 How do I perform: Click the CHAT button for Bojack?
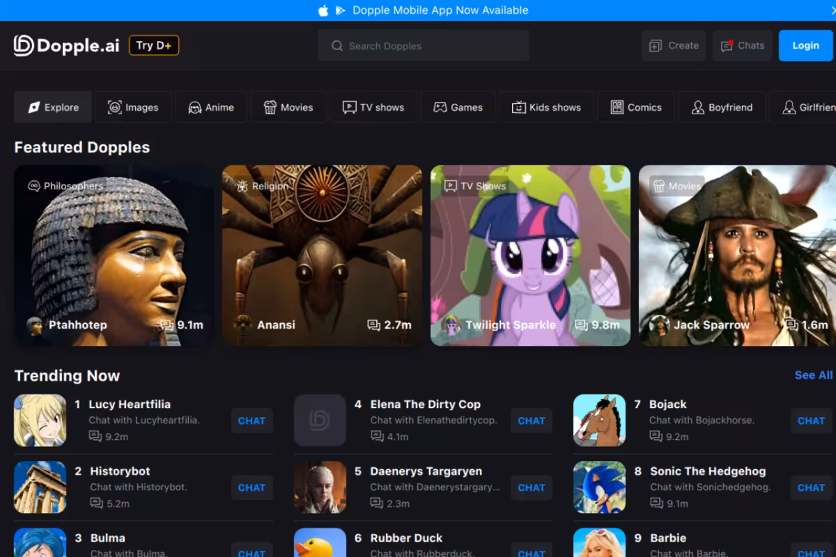click(x=811, y=421)
